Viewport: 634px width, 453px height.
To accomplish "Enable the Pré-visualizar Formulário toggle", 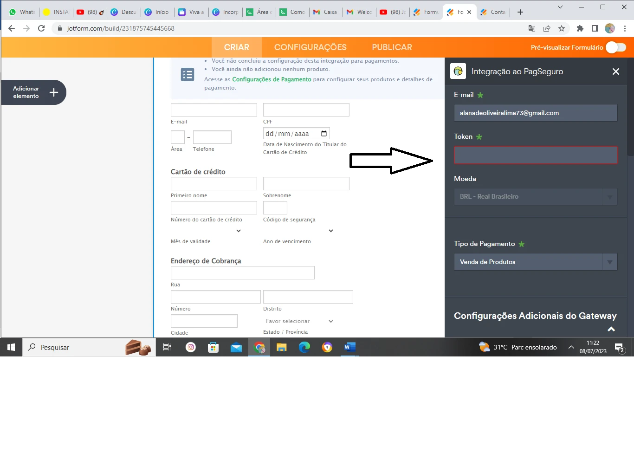I will pos(616,47).
